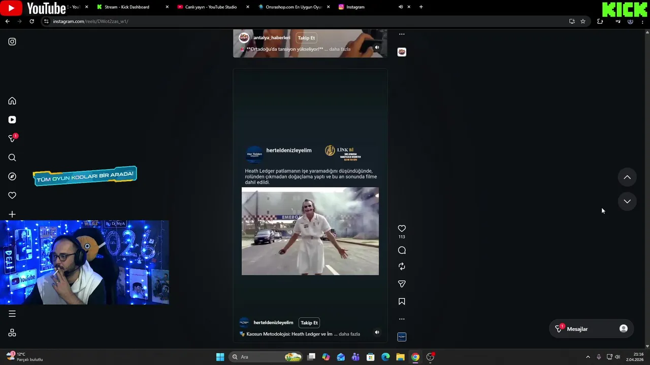Open Task View from taskbar
650x365 pixels.
pos(311,357)
